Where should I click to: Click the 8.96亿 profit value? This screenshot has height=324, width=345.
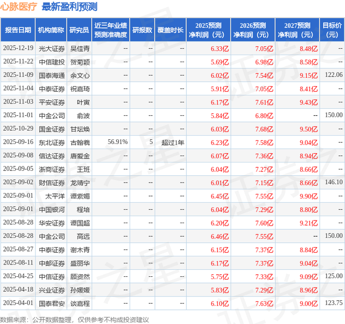coord(309,290)
